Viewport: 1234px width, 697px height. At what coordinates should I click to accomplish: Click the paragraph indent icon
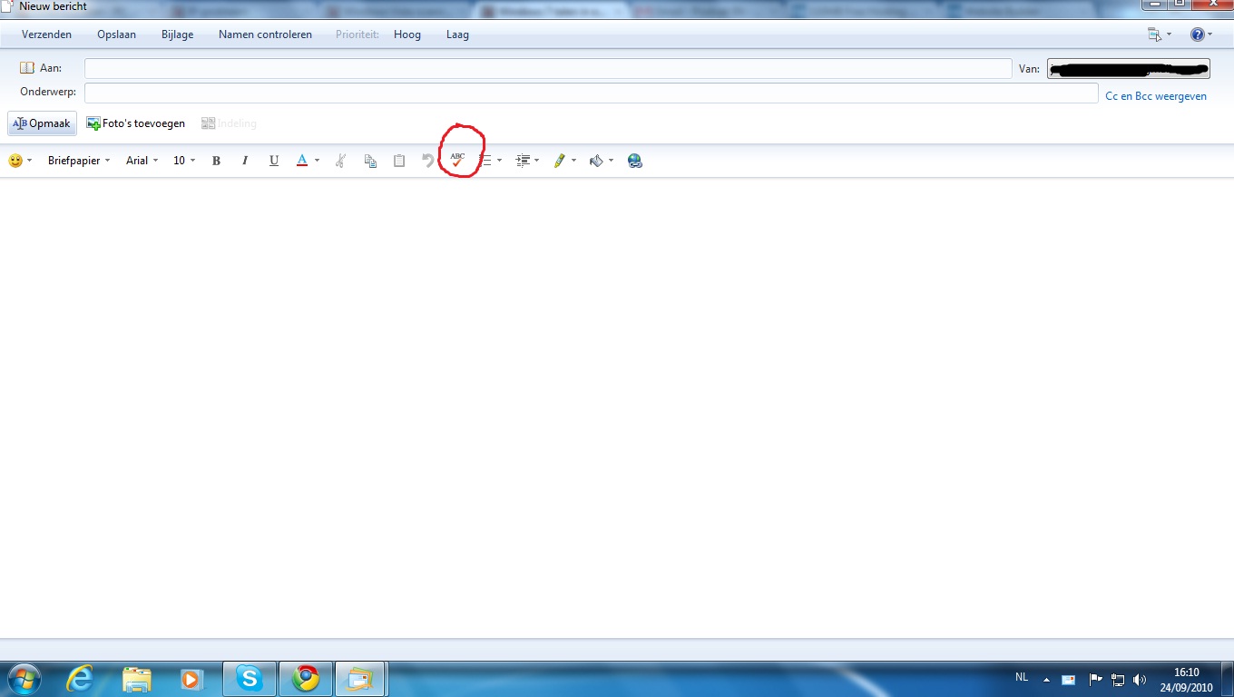pos(523,161)
